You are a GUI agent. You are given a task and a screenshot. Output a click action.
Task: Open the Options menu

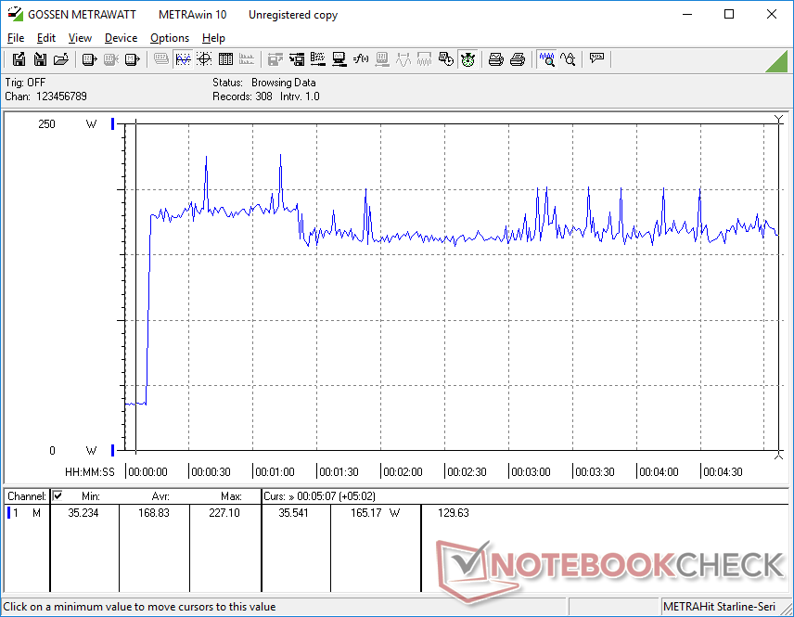(x=170, y=38)
